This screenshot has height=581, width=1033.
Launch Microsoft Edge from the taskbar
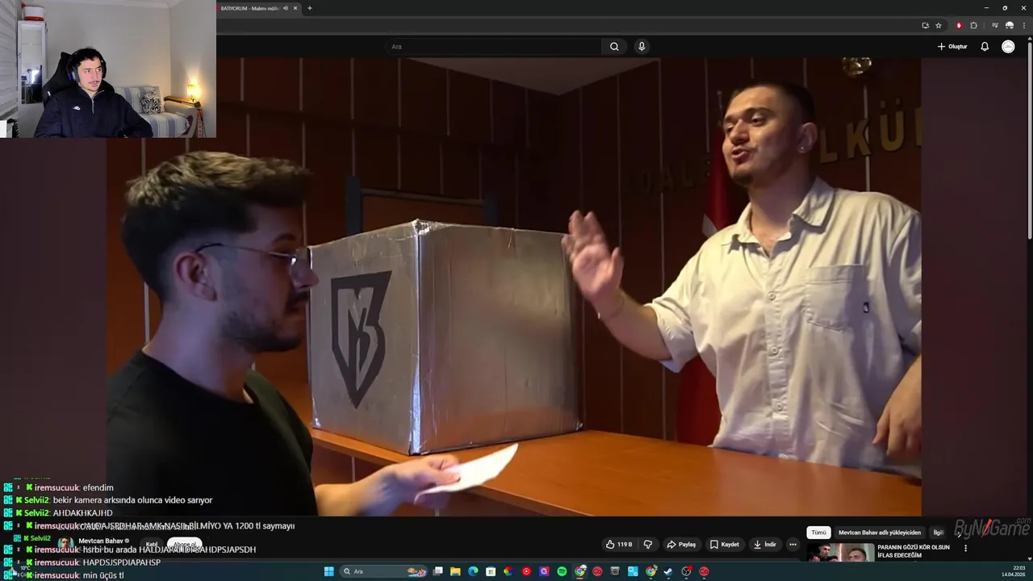[473, 571]
